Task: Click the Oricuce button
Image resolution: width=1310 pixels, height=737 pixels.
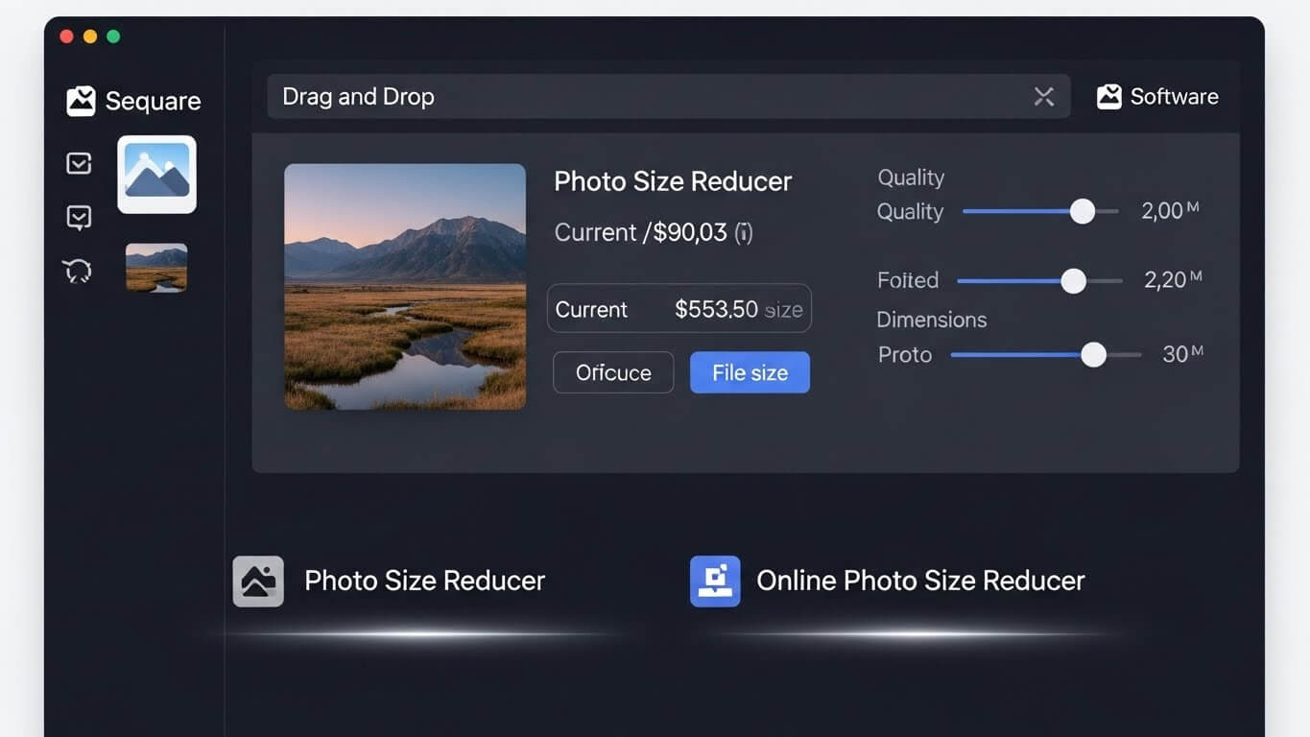Action: 613,372
